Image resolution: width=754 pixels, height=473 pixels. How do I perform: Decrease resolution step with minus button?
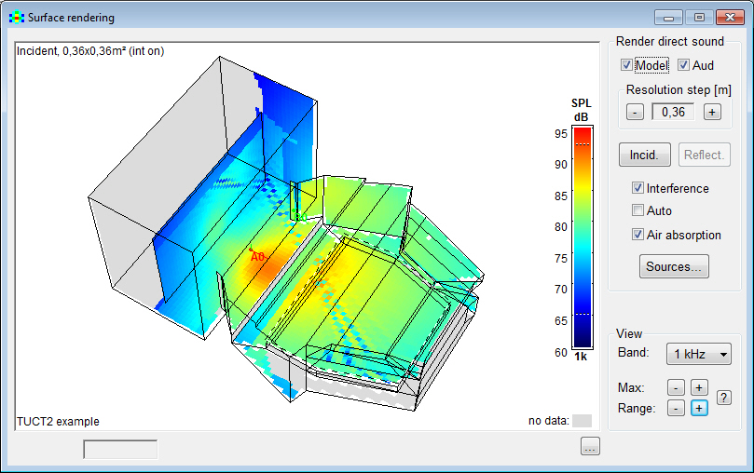(x=634, y=112)
